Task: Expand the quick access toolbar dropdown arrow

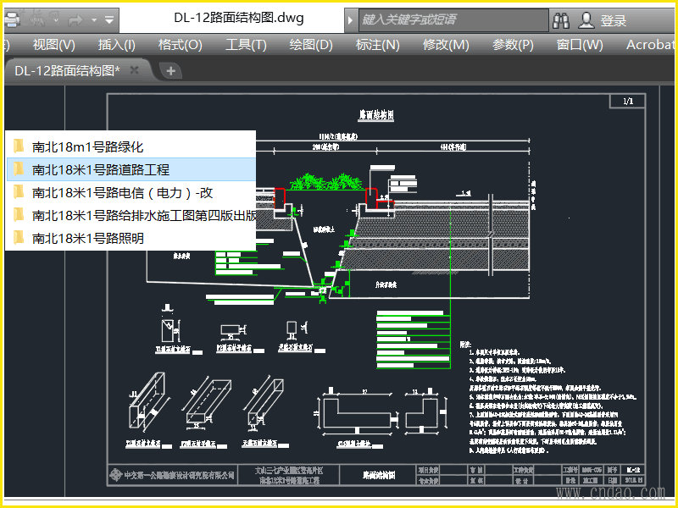Action: 111,19
